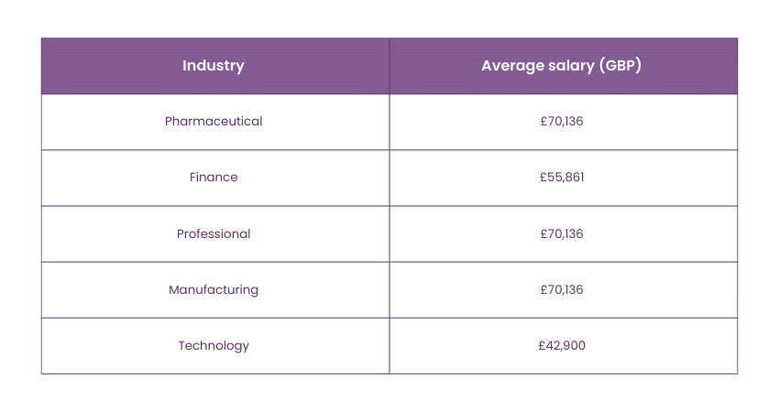Click the pound sign in £55,861
Image resolution: width=779 pixels, height=412 pixels.
(x=543, y=178)
